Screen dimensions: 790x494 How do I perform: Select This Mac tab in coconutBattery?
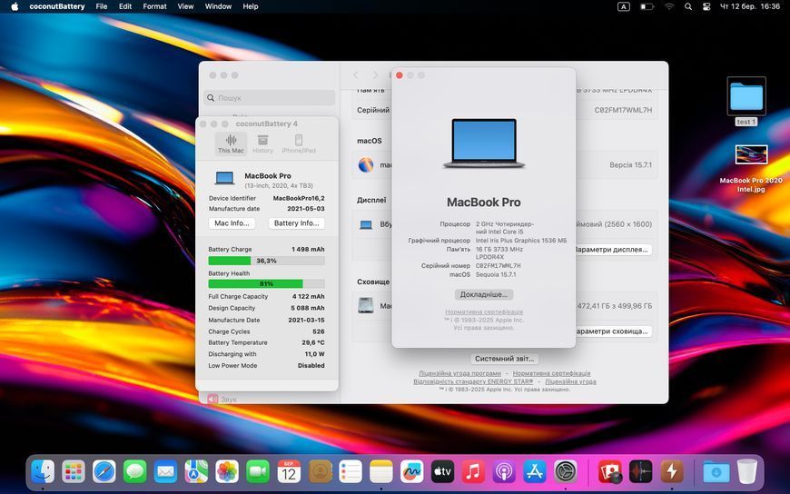tap(231, 143)
